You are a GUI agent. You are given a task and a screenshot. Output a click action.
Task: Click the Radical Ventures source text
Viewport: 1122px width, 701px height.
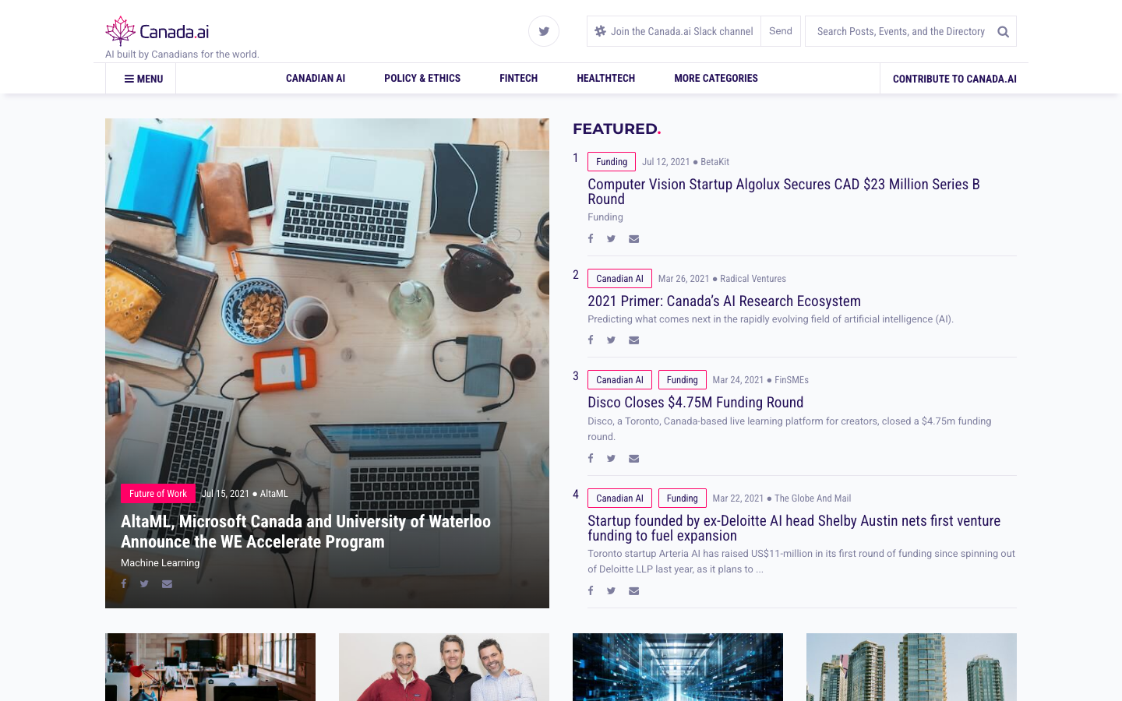[753, 279]
